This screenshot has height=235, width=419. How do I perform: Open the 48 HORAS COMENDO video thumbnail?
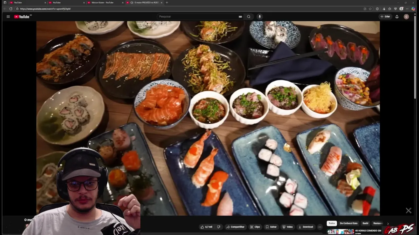(340, 231)
